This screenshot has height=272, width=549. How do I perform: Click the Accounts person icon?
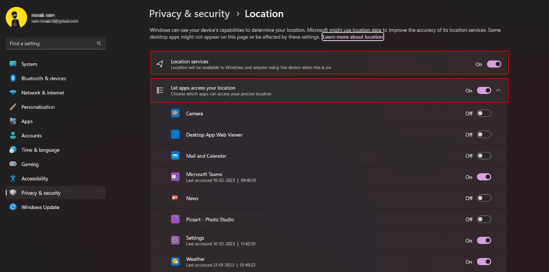(x=13, y=135)
